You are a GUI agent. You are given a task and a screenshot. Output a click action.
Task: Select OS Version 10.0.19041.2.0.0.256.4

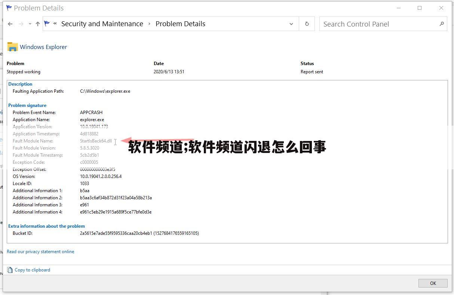click(x=101, y=176)
